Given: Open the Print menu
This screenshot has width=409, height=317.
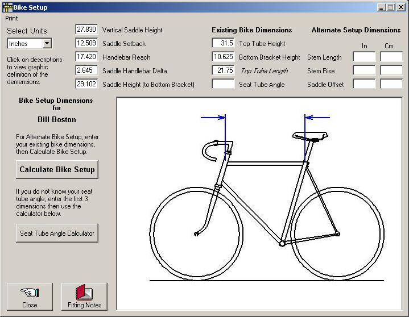Looking at the screenshot, I should (11, 19).
